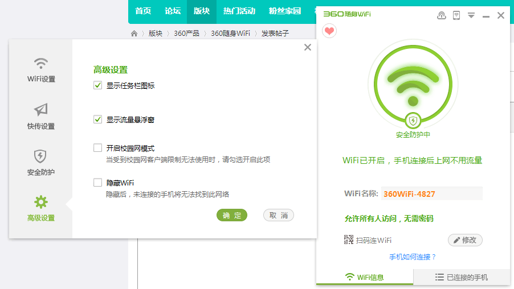Click the 修改 edit button
This screenshot has height=289, width=514.
coord(465,240)
